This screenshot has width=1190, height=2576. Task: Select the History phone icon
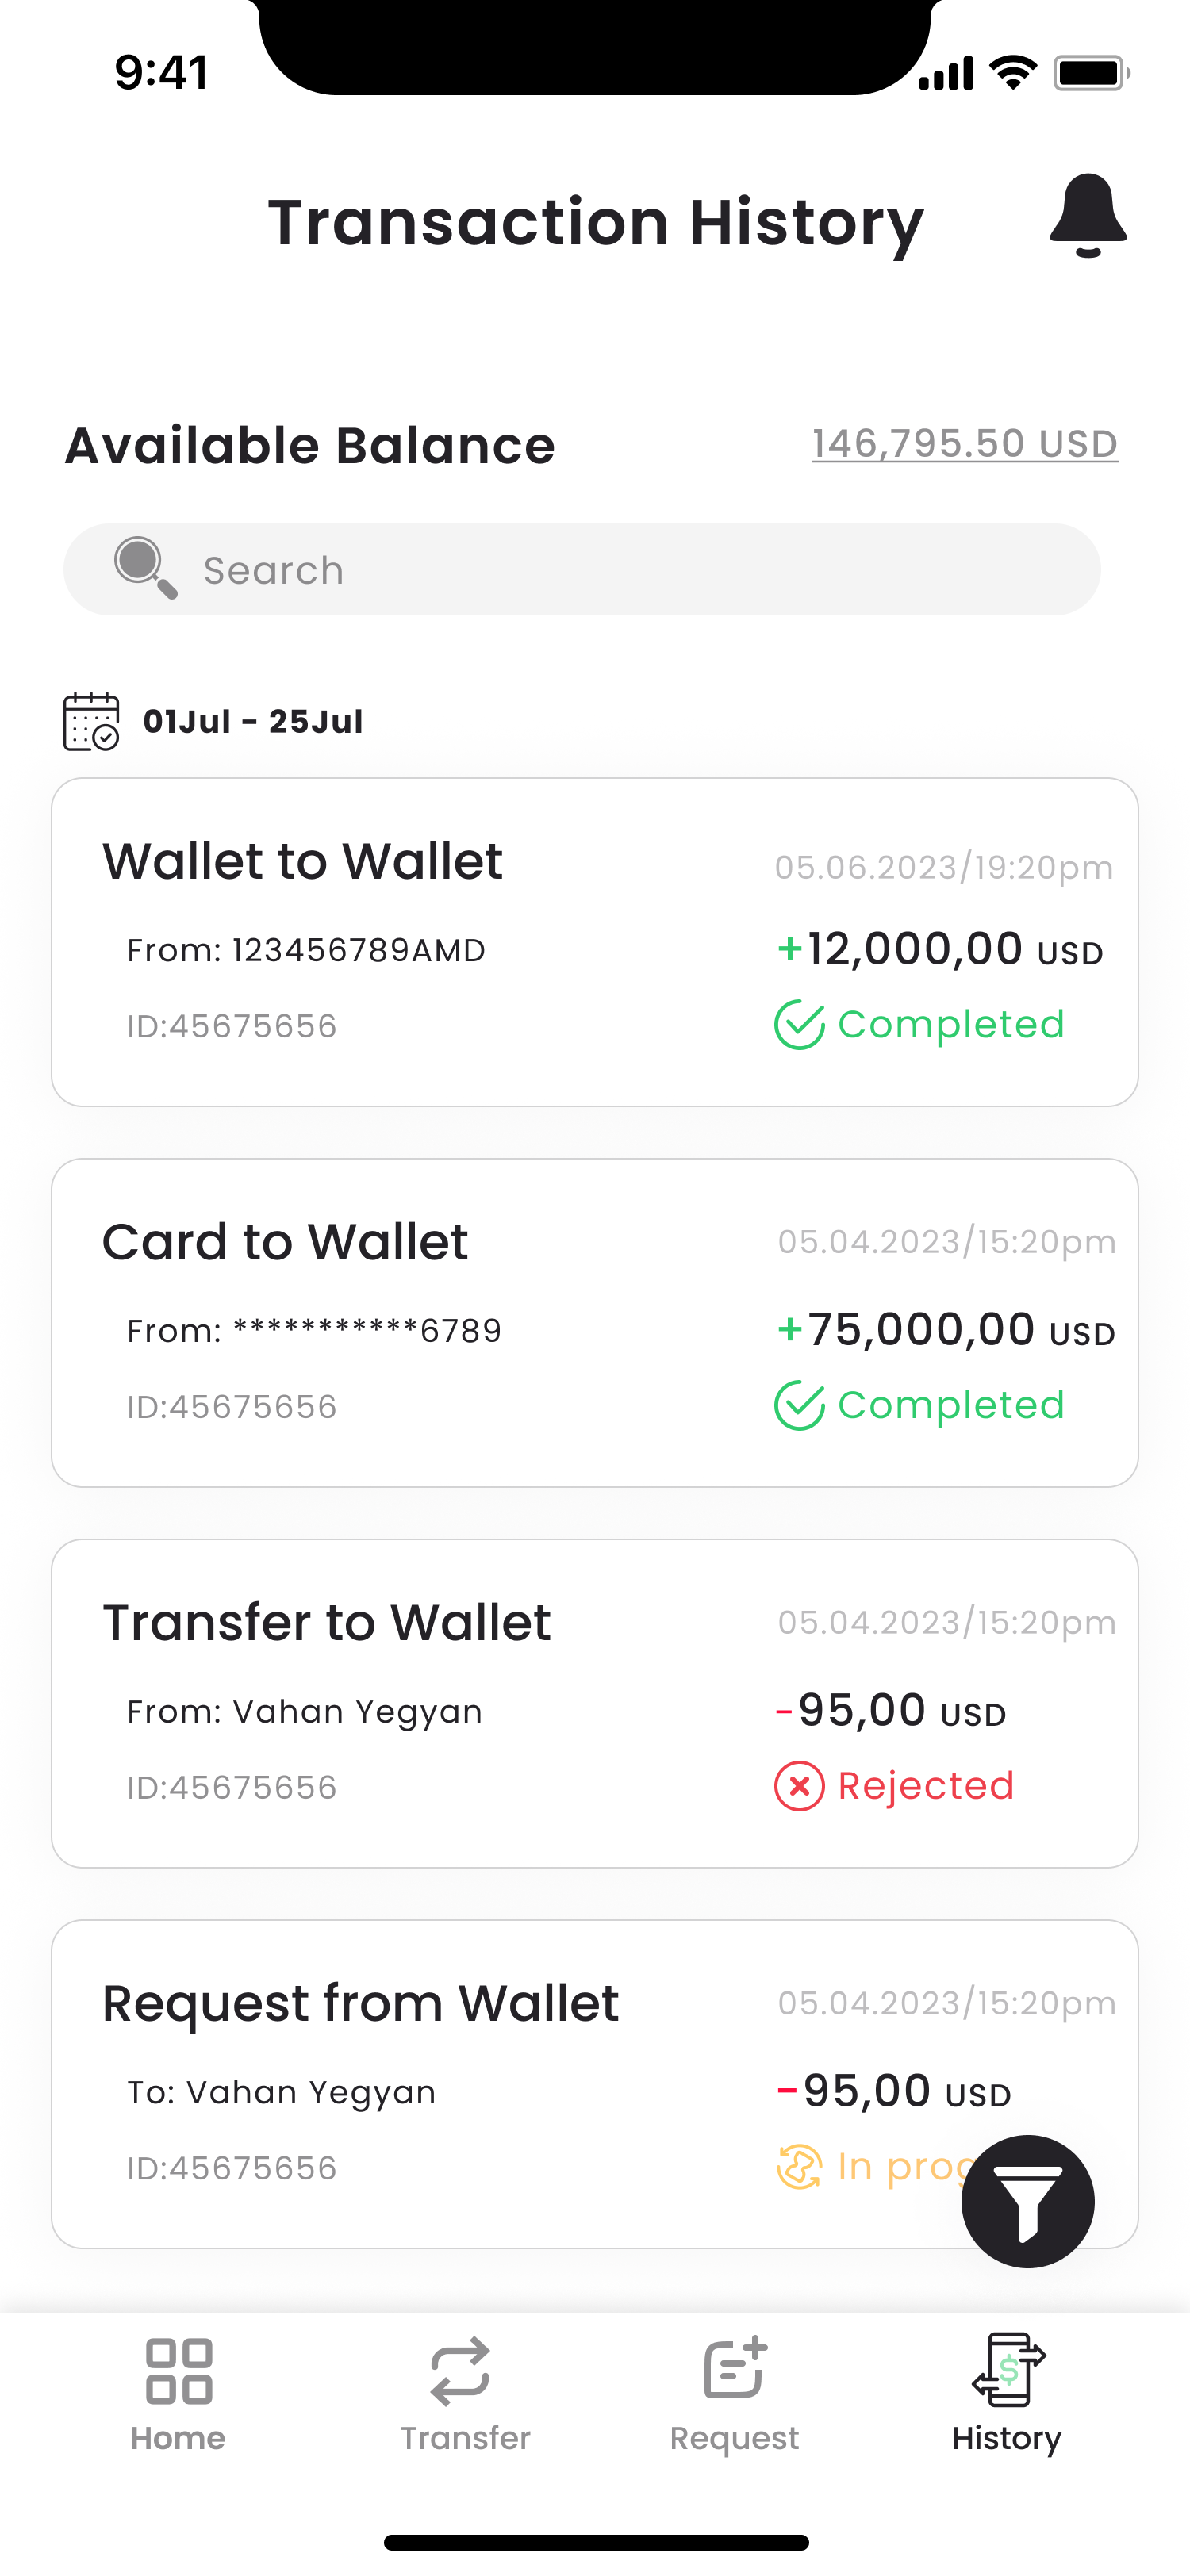tap(1008, 2369)
